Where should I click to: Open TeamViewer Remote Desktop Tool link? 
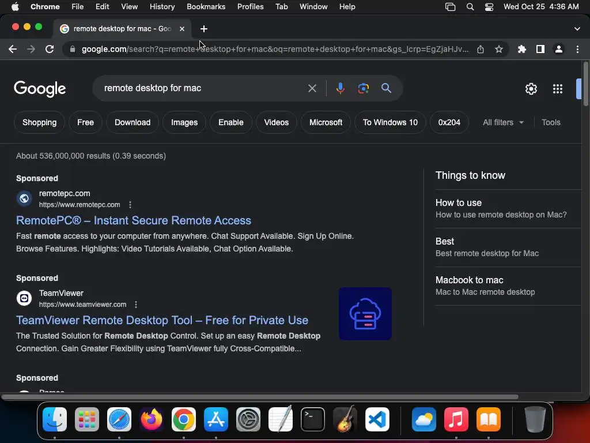pyautogui.click(x=162, y=320)
